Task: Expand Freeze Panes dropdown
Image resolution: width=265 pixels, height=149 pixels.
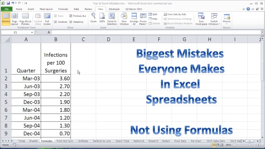Action: tap(147, 24)
